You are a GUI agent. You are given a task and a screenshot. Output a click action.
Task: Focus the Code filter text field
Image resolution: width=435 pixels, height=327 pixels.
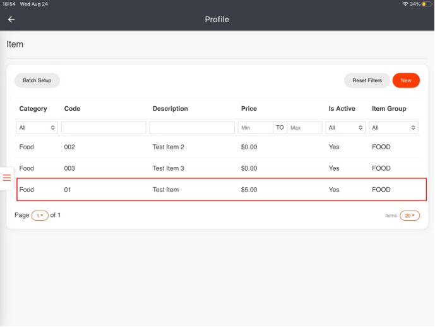tap(104, 128)
